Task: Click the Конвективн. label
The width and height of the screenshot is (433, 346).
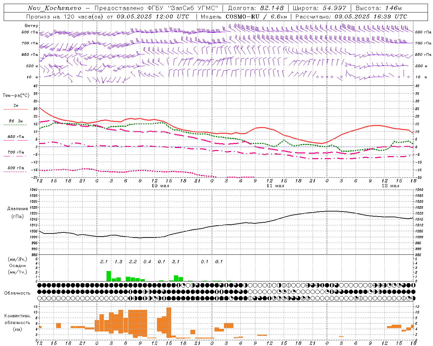Action: 18,316
